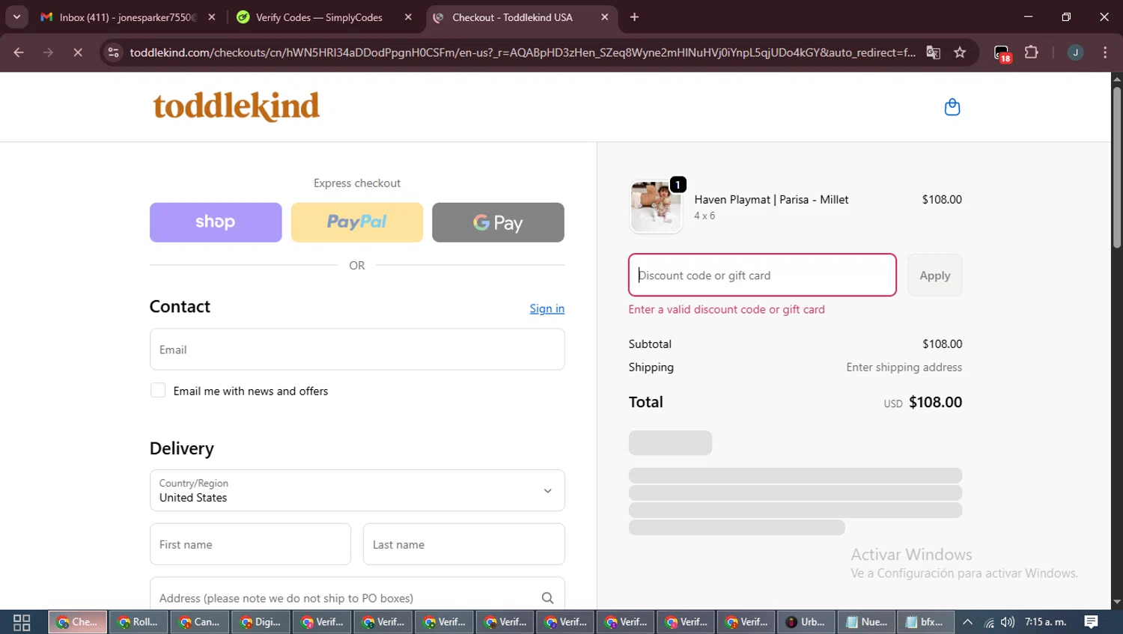
Task: Close the Checkout Toddlekind tab
Action: [604, 17]
